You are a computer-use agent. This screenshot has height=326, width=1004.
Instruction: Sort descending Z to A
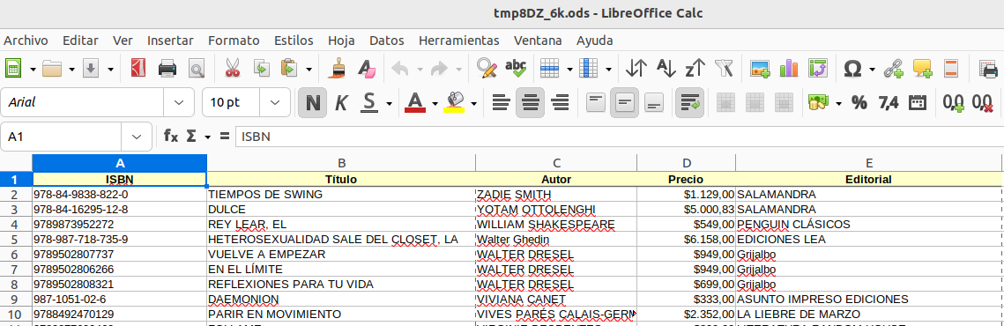coord(695,68)
